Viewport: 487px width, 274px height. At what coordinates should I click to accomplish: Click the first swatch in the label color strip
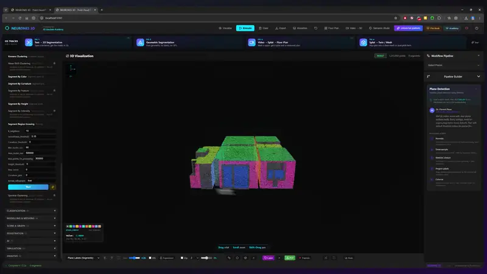(x=68, y=226)
